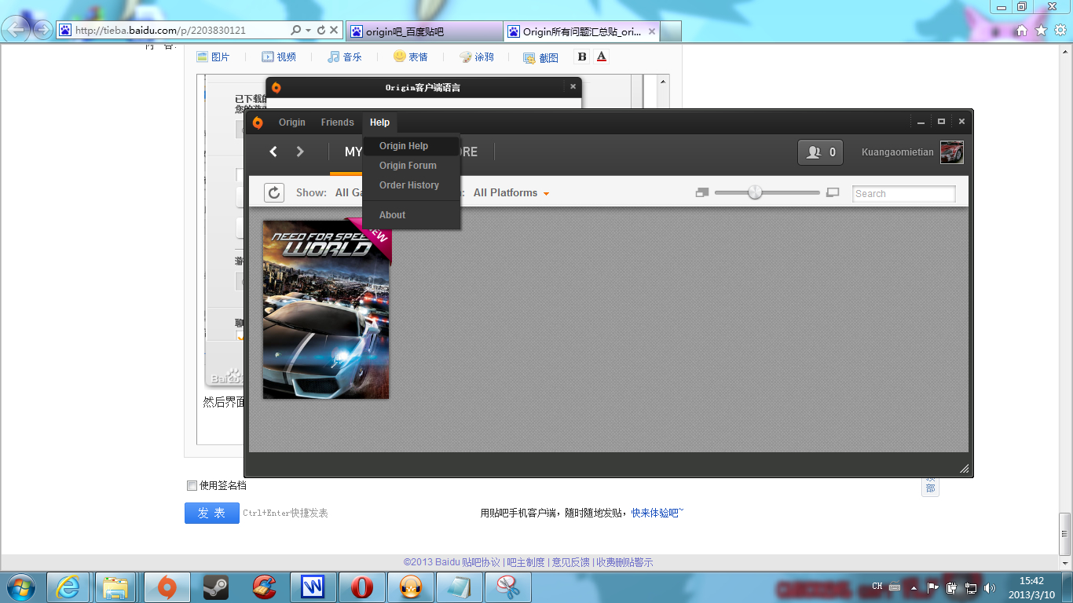Open the 涂鸦 doodle tool

(477, 57)
